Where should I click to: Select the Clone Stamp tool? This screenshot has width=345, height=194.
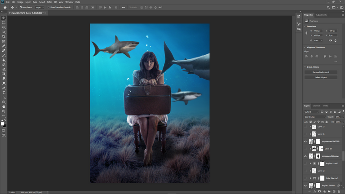click(x=4, y=60)
